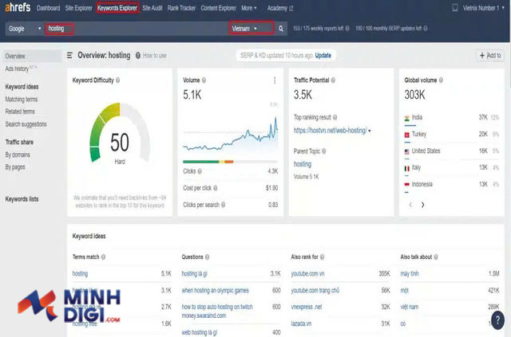This screenshot has width=511, height=337.
Task: Open the Academy external link
Action: click(280, 8)
